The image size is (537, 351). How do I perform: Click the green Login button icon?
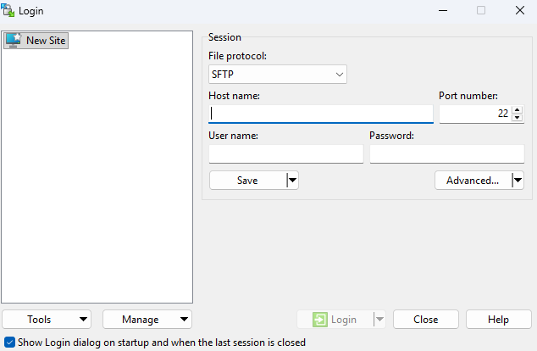click(x=319, y=320)
